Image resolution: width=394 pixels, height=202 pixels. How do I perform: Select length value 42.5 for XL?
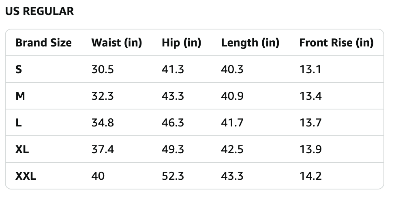[x=232, y=149]
